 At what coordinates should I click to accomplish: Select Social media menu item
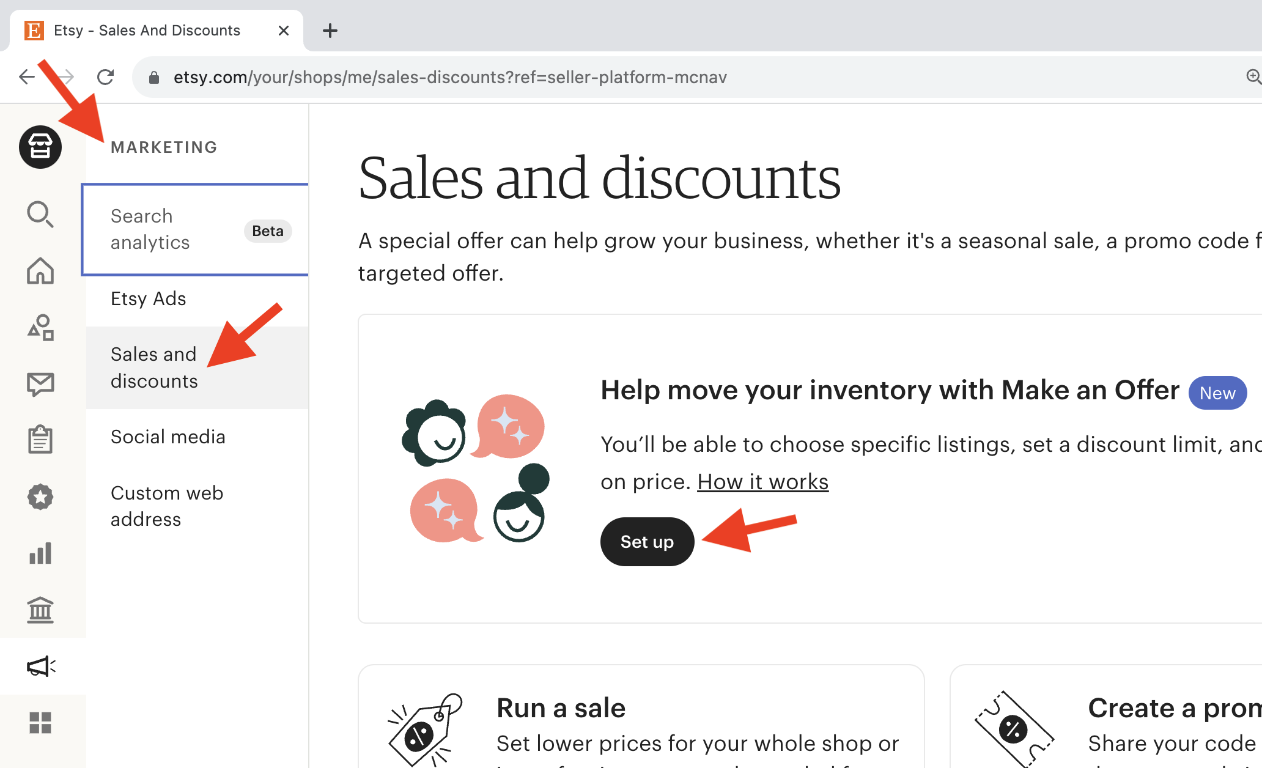coord(168,437)
